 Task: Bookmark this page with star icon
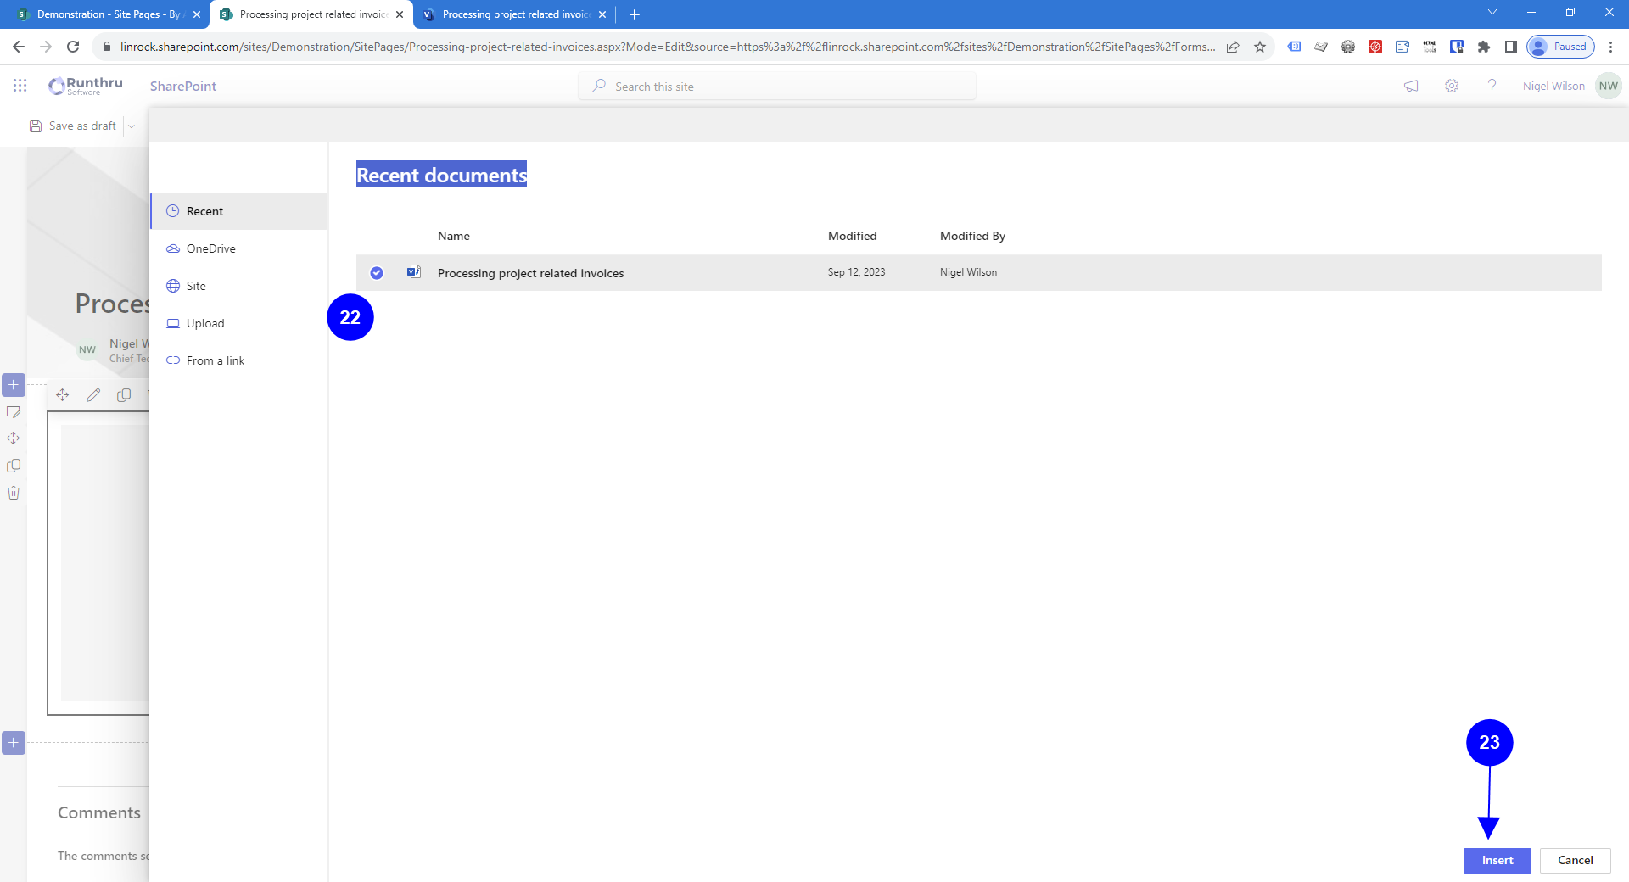coord(1260,47)
